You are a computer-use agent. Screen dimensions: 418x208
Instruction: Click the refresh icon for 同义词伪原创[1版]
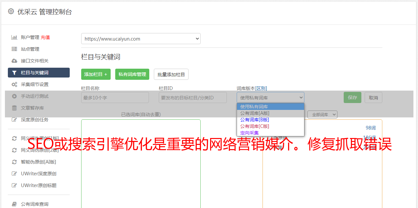[x=14, y=138]
